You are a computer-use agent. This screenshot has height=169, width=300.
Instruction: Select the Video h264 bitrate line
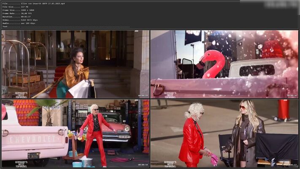click(x=20, y=20)
